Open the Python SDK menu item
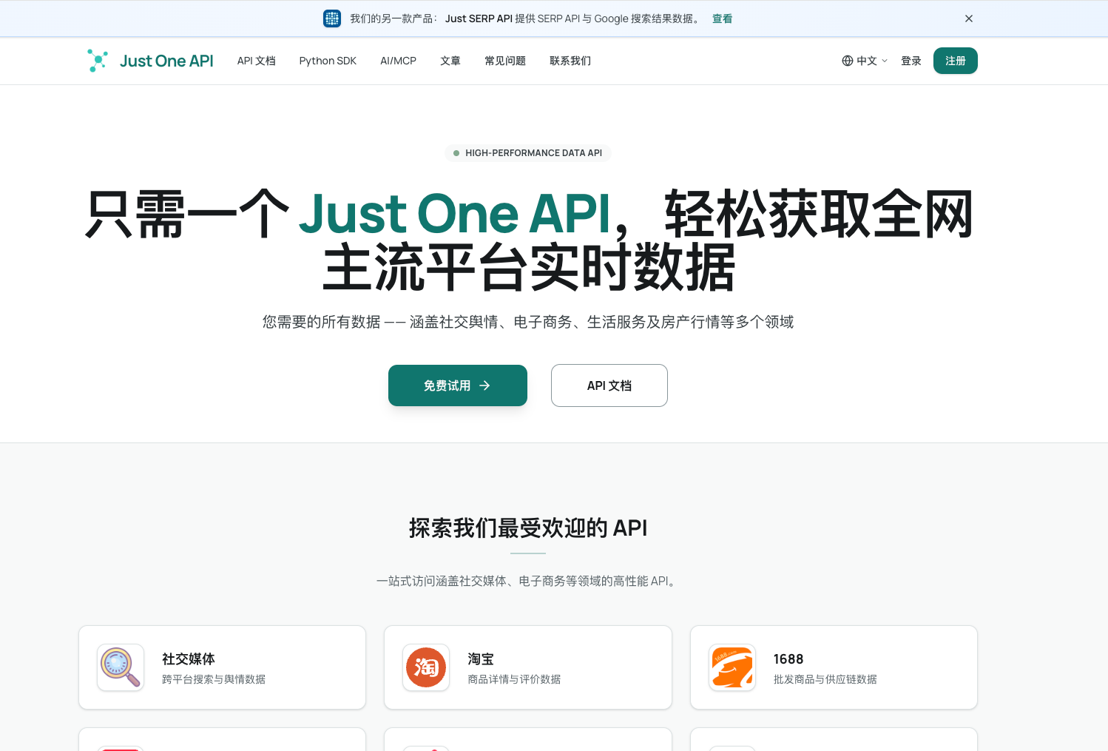1108x751 pixels. [328, 61]
